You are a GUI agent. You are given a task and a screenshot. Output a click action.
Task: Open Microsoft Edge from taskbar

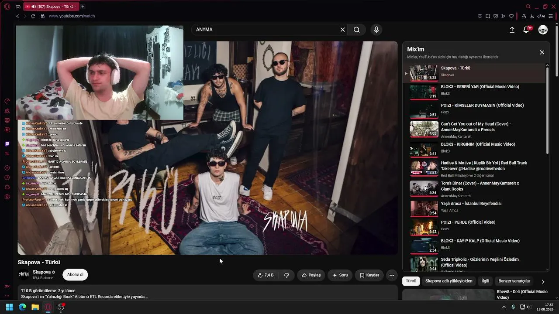22,307
